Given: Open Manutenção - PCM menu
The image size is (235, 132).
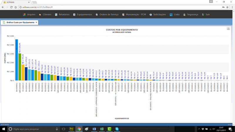Looking at the screenshot, I should 136,14.
